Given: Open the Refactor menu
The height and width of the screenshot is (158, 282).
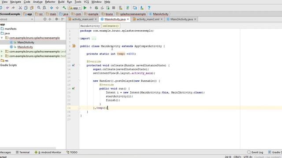Looking at the screenshot, I should click(50, 2).
